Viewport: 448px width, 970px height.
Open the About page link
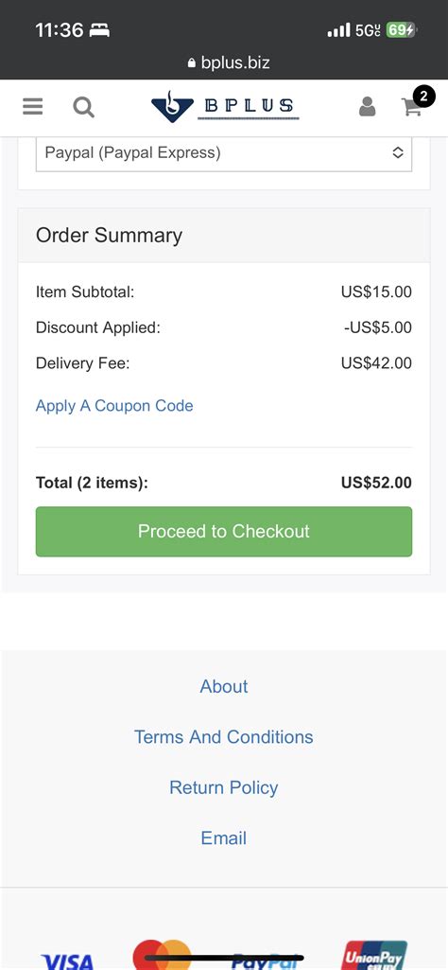(224, 686)
